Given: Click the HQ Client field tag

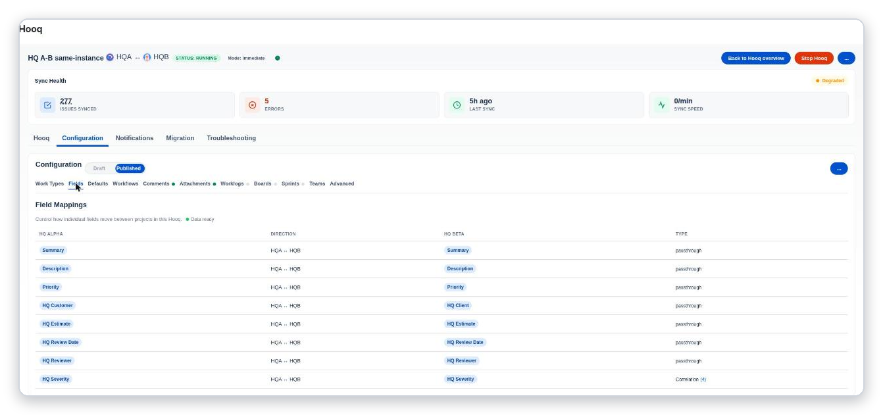Looking at the screenshot, I should (458, 306).
